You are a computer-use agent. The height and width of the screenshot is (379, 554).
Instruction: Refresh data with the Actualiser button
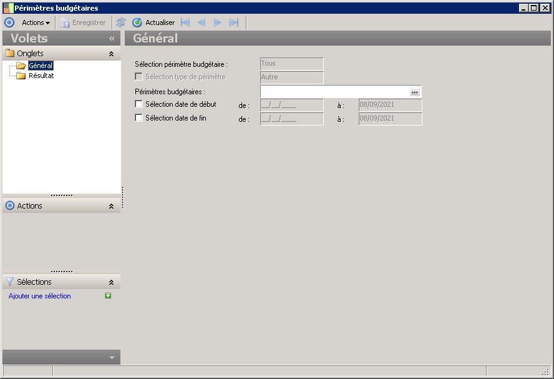(x=153, y=22)
